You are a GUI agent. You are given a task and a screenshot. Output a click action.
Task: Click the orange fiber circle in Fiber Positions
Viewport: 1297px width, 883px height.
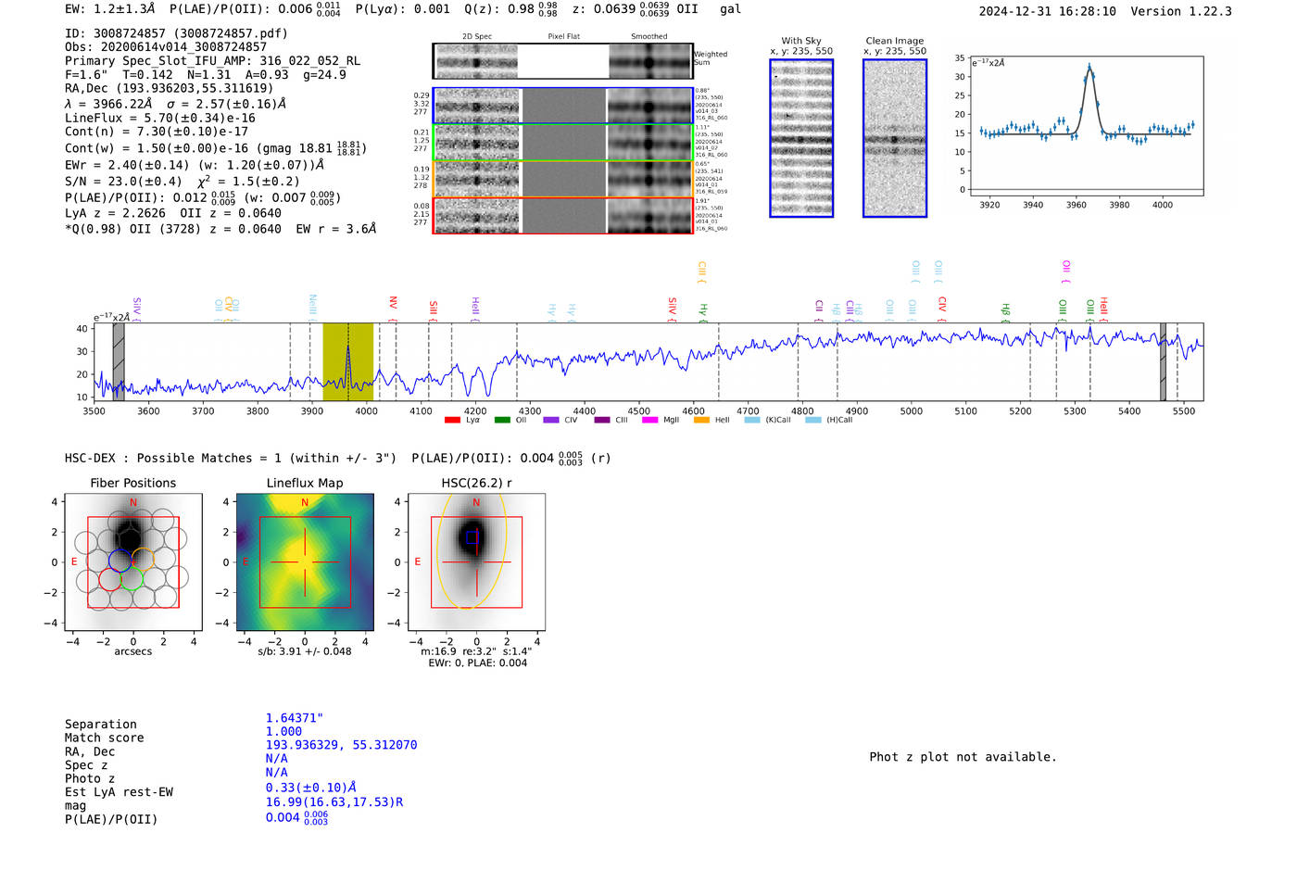[143, 560]
